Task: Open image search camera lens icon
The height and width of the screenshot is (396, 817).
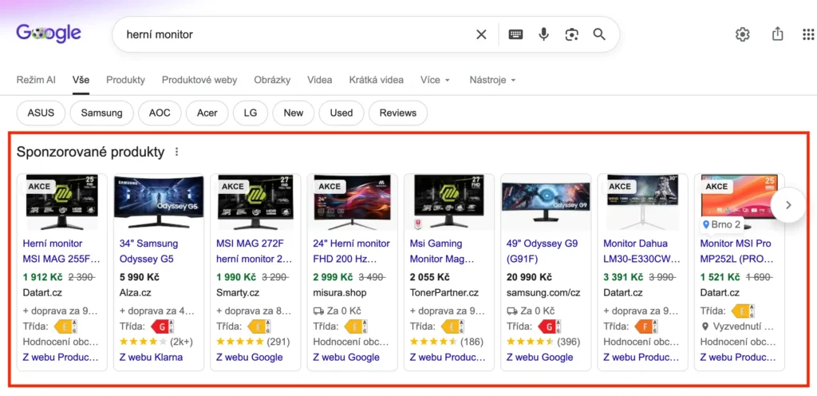Action: (571, 34)
